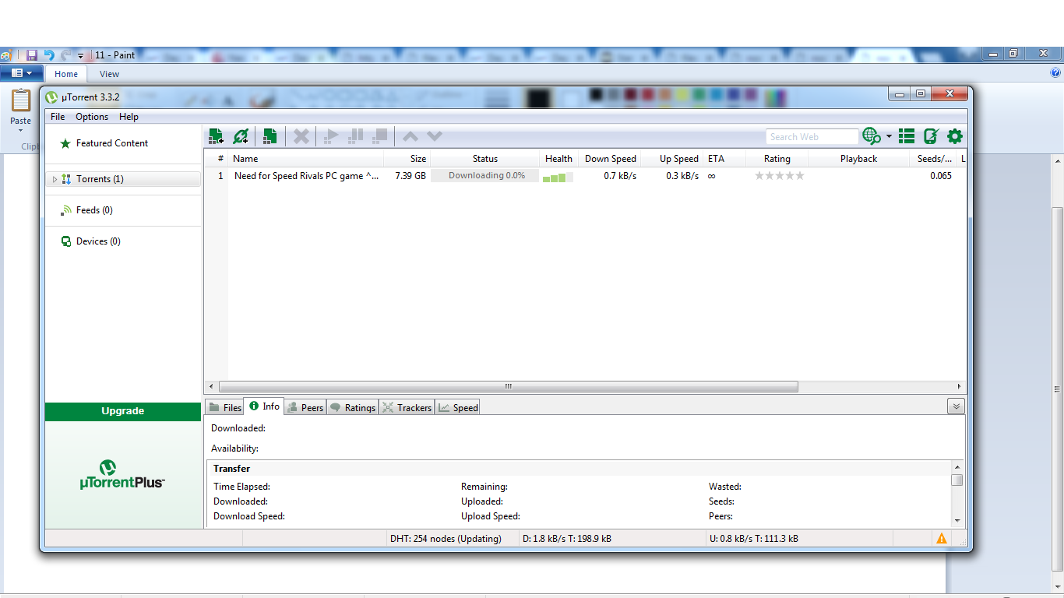Click the uTorrentPlus logo banner

point(123,474)
